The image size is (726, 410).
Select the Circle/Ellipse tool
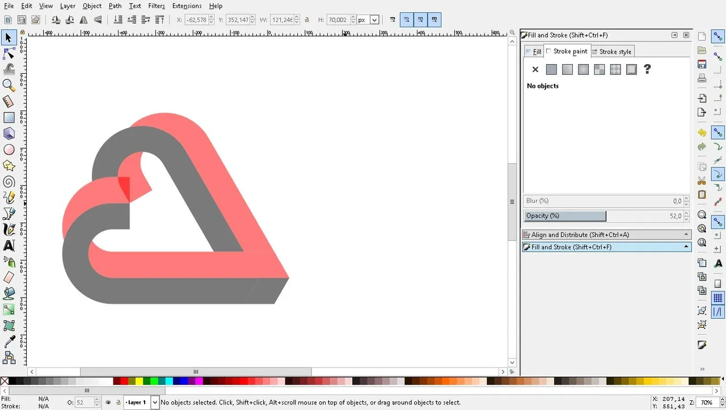9,150
